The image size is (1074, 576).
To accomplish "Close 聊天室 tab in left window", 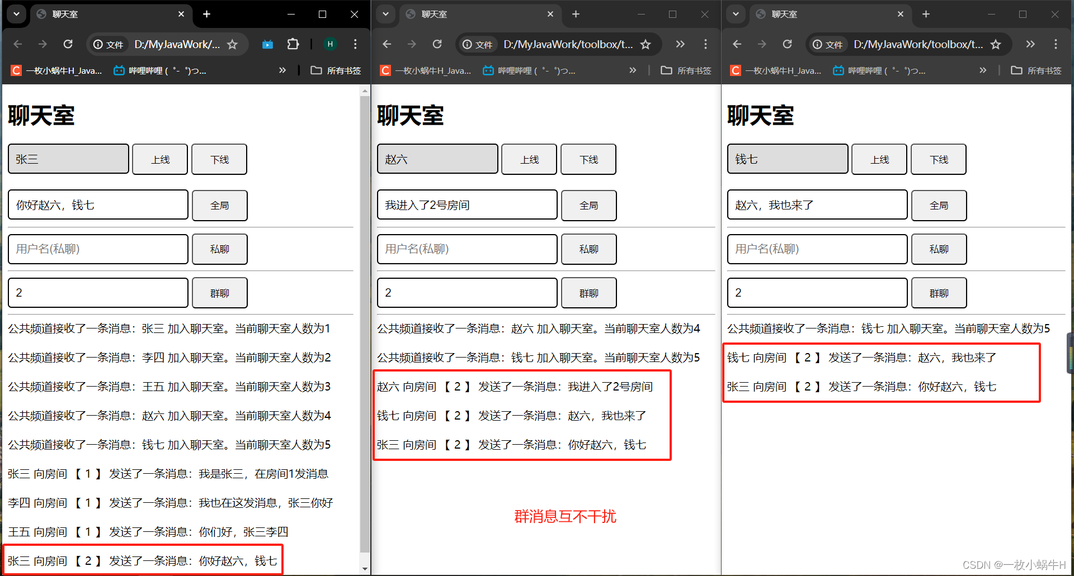I will click(181, 14).
